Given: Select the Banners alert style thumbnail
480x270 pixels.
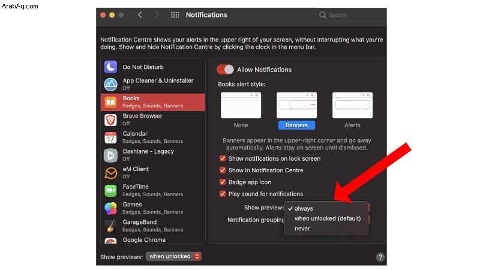Looking at the screenshot, I should click(296, 106).
